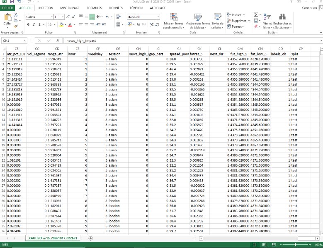Open the fill color dropdown arrow
323x248 pixels.
pyautogui.click(x=65, y=25)
